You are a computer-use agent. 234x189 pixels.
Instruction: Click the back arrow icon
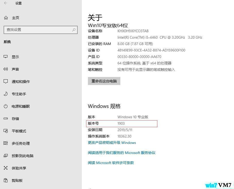coord(6,3)
